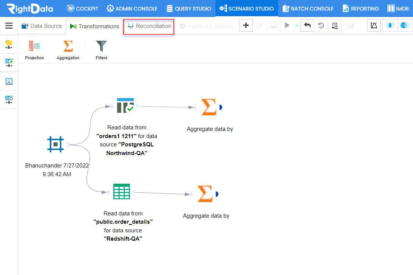Click the add scenario sidebar icon
413x275 pixels.
pyautogui.click(x=9, y=63)
